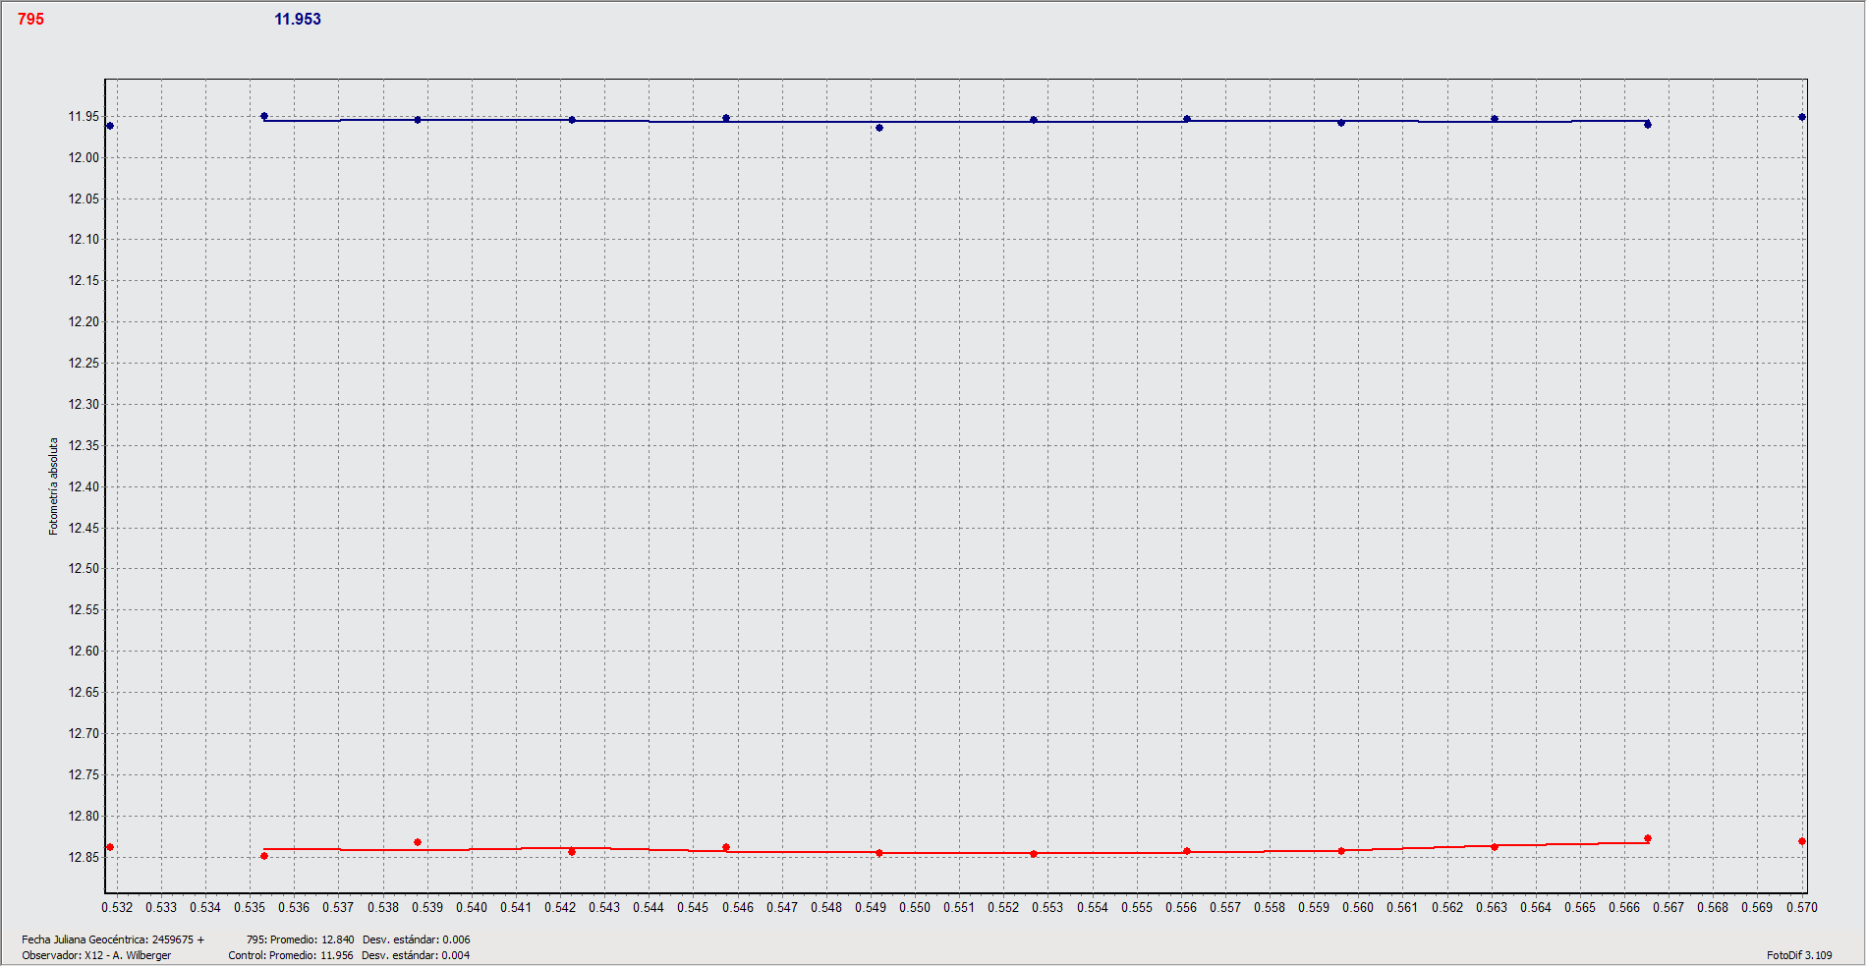Image resolution: width=1867 pixels, height=967 pixels.
Task: Click the x-axis label "0.532"
Action: point(117,907)
